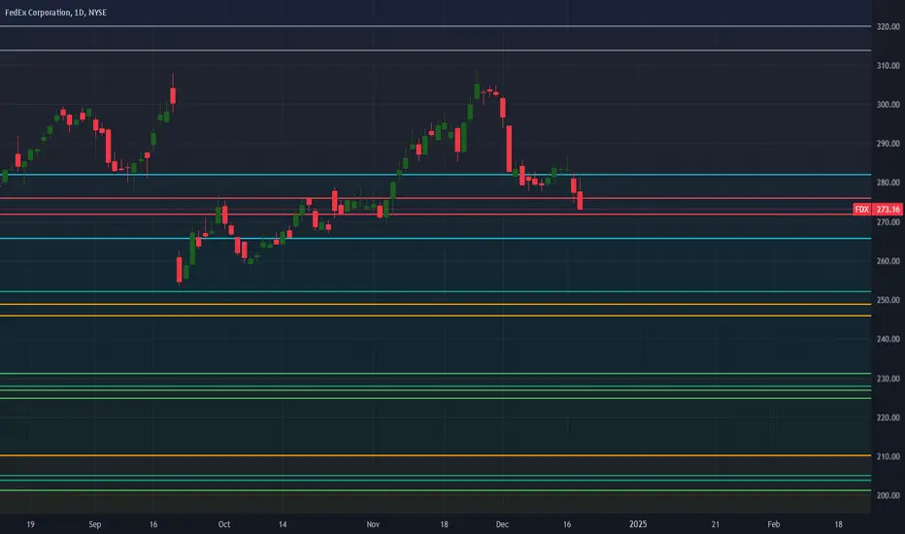Click the 200.00 price axis label

tap(888, 495)
